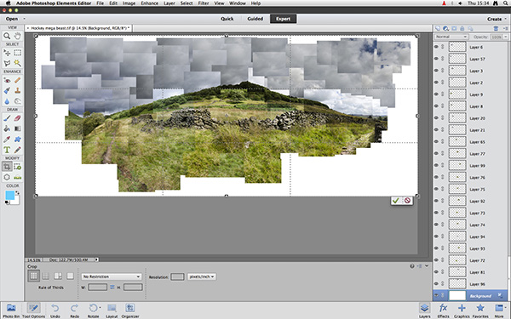Select the Lasso tool
The height and width of the screenshot is (319, 511).
point(7,63)
